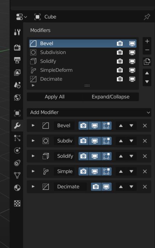Select Decimate in the modifiers list
This screenshot has width=155, height=248.
click(x=83, y=79)
